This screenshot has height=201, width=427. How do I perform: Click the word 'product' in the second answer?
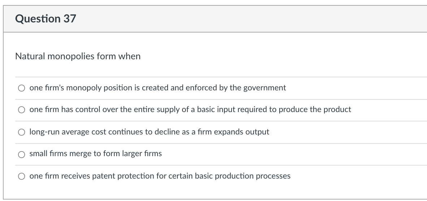coord(338,110)
